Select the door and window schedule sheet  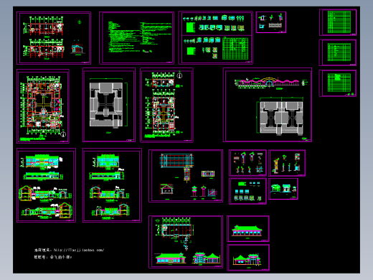click(216, 37)
